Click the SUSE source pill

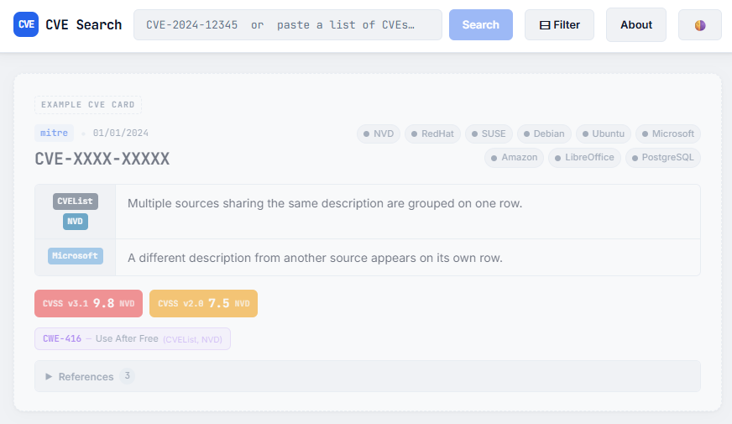489,134
